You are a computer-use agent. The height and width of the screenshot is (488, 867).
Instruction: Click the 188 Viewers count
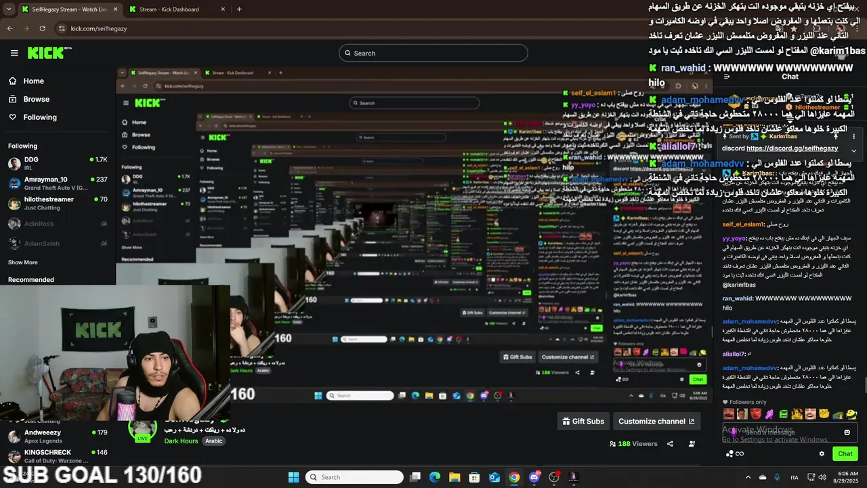[633, 444]
